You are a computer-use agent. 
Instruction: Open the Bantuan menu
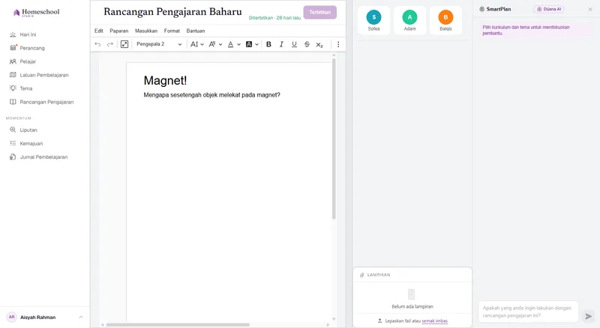coord(196,31)
